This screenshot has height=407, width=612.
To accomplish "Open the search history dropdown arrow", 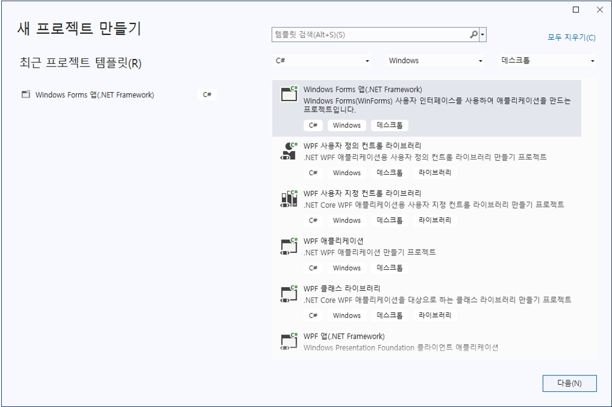I will click(483, 34).
